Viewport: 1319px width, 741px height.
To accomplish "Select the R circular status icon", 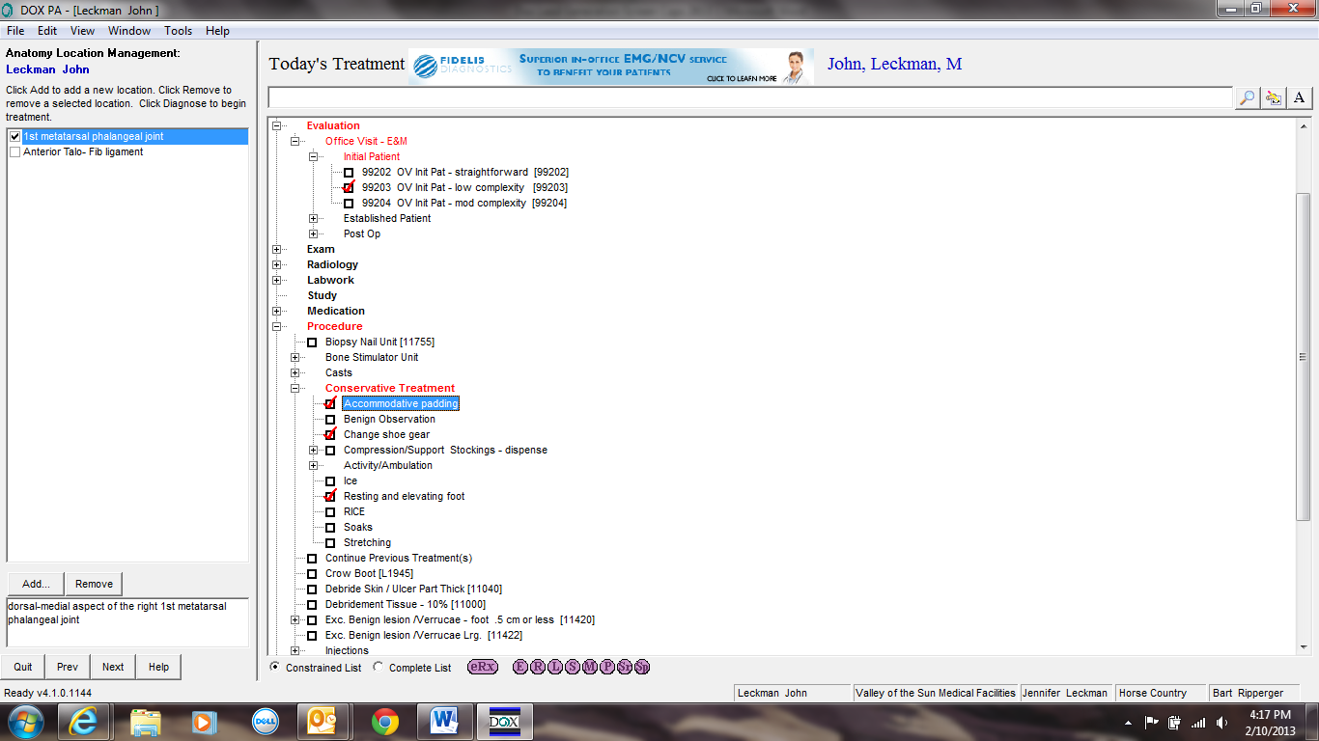I will [x=538, y=667].
